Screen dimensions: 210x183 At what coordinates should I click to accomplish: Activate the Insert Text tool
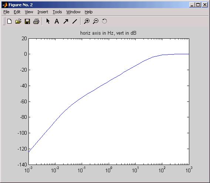[x=57, y=21]
